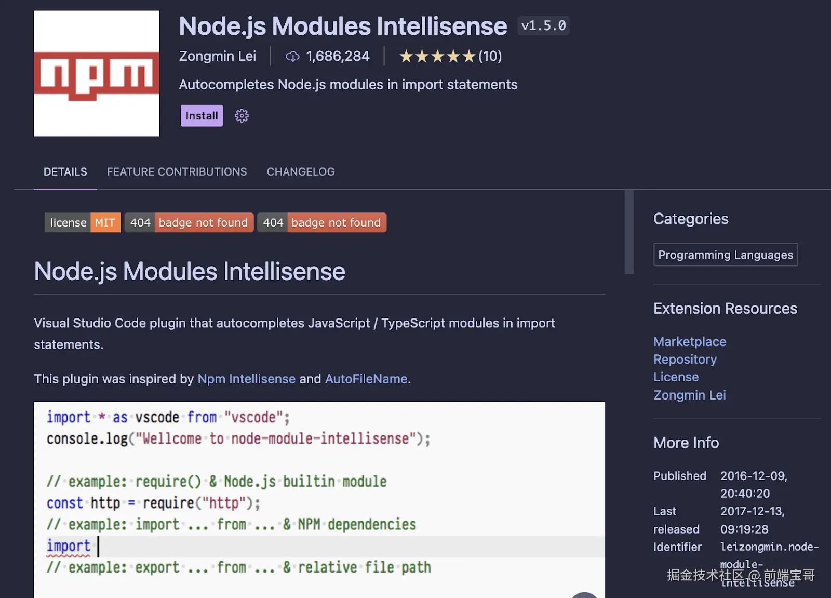The image size is (831, 598).
Task: Click the Categories heading
Action: pyautogui.click(x=691, y=219)
